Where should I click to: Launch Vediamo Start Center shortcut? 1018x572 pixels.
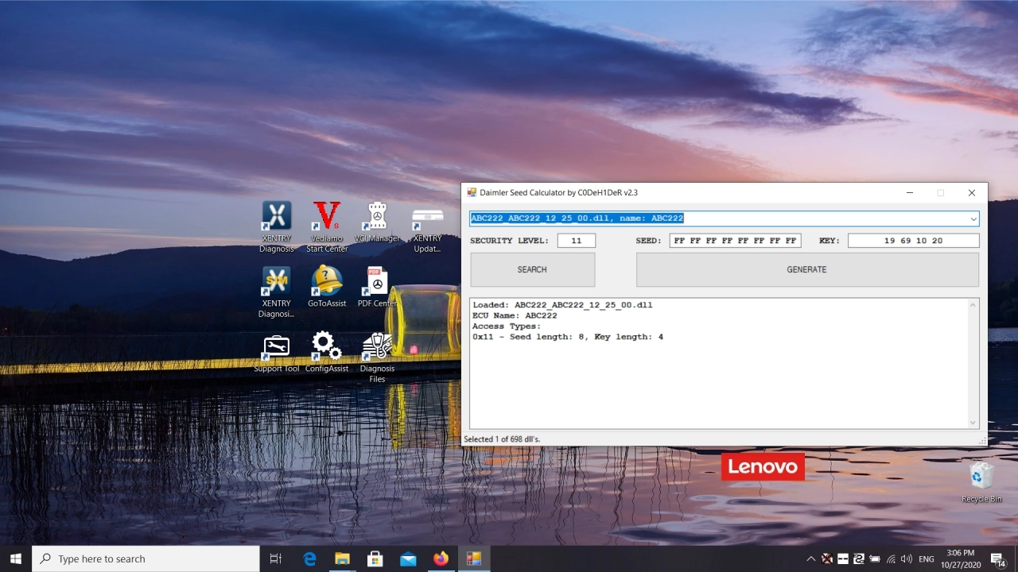pyautogui.click(x=327, y=226)
